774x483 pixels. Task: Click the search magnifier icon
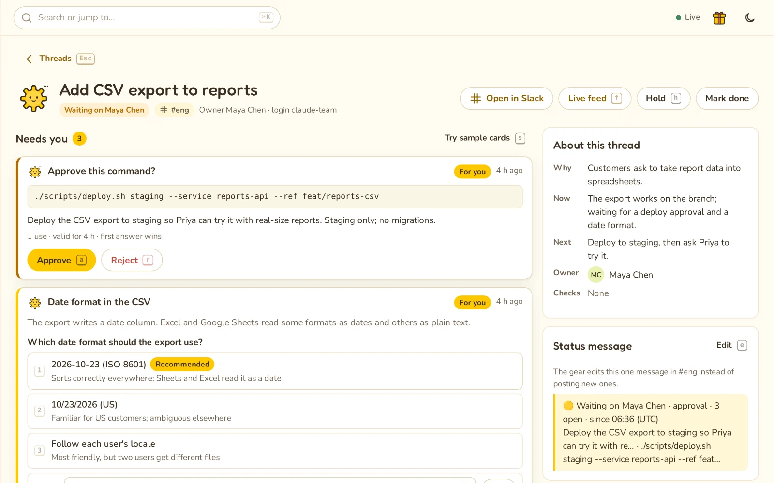[27, 18]
